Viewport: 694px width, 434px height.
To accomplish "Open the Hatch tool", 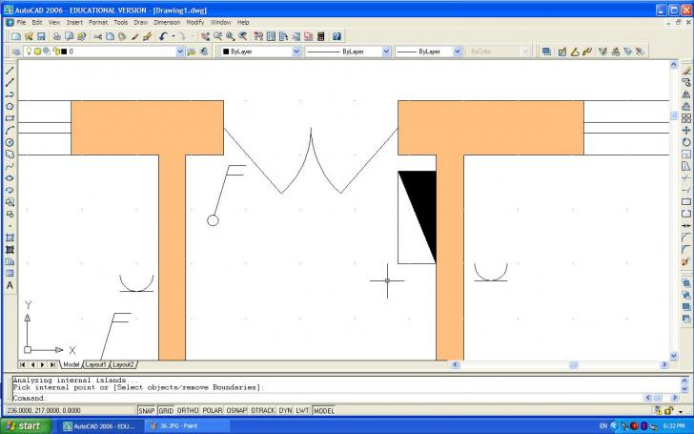I will coord(10,238).
